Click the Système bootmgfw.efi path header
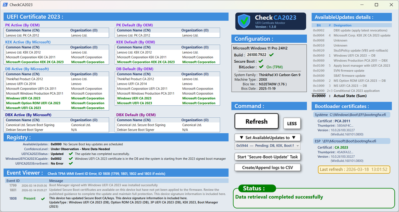399x212 pixels. (351, 115)
